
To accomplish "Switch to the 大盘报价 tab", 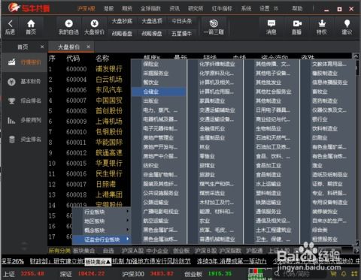I will (68, 47).
